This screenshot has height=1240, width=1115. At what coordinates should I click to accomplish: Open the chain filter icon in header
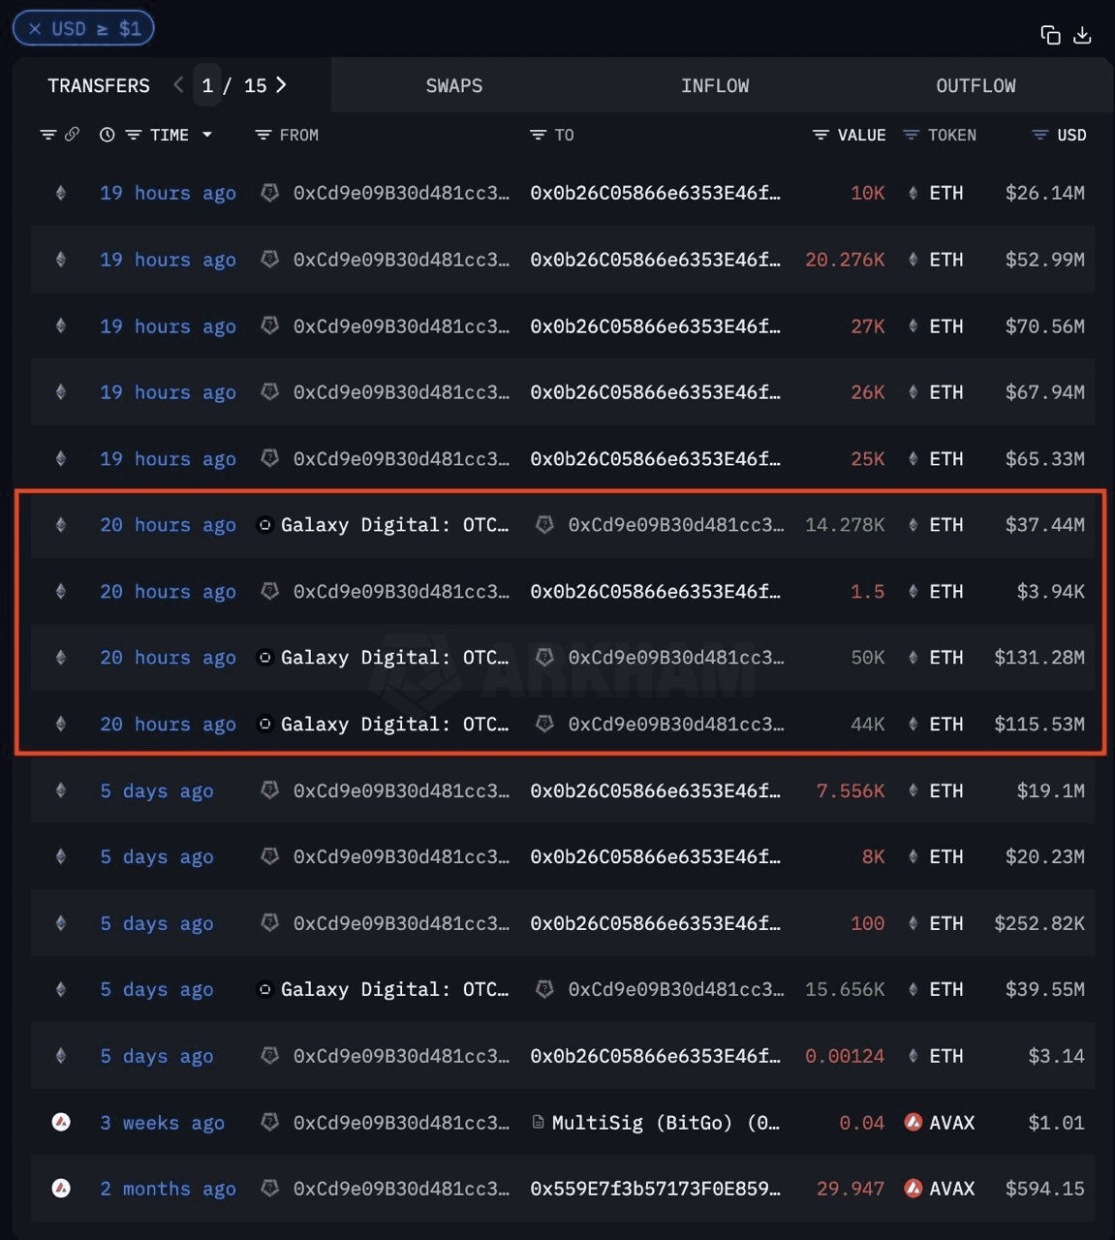point(47,135)
